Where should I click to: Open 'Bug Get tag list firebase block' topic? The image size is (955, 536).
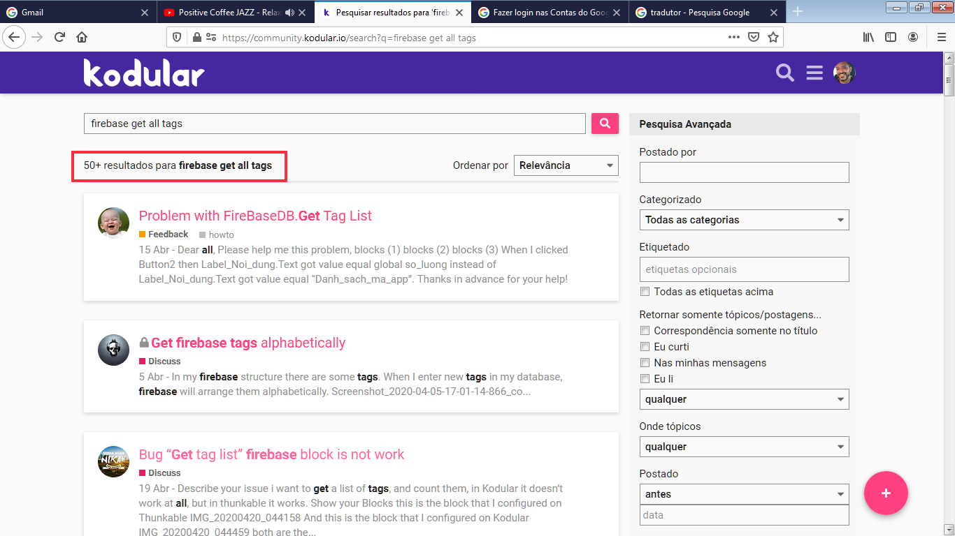click(271, 454)
